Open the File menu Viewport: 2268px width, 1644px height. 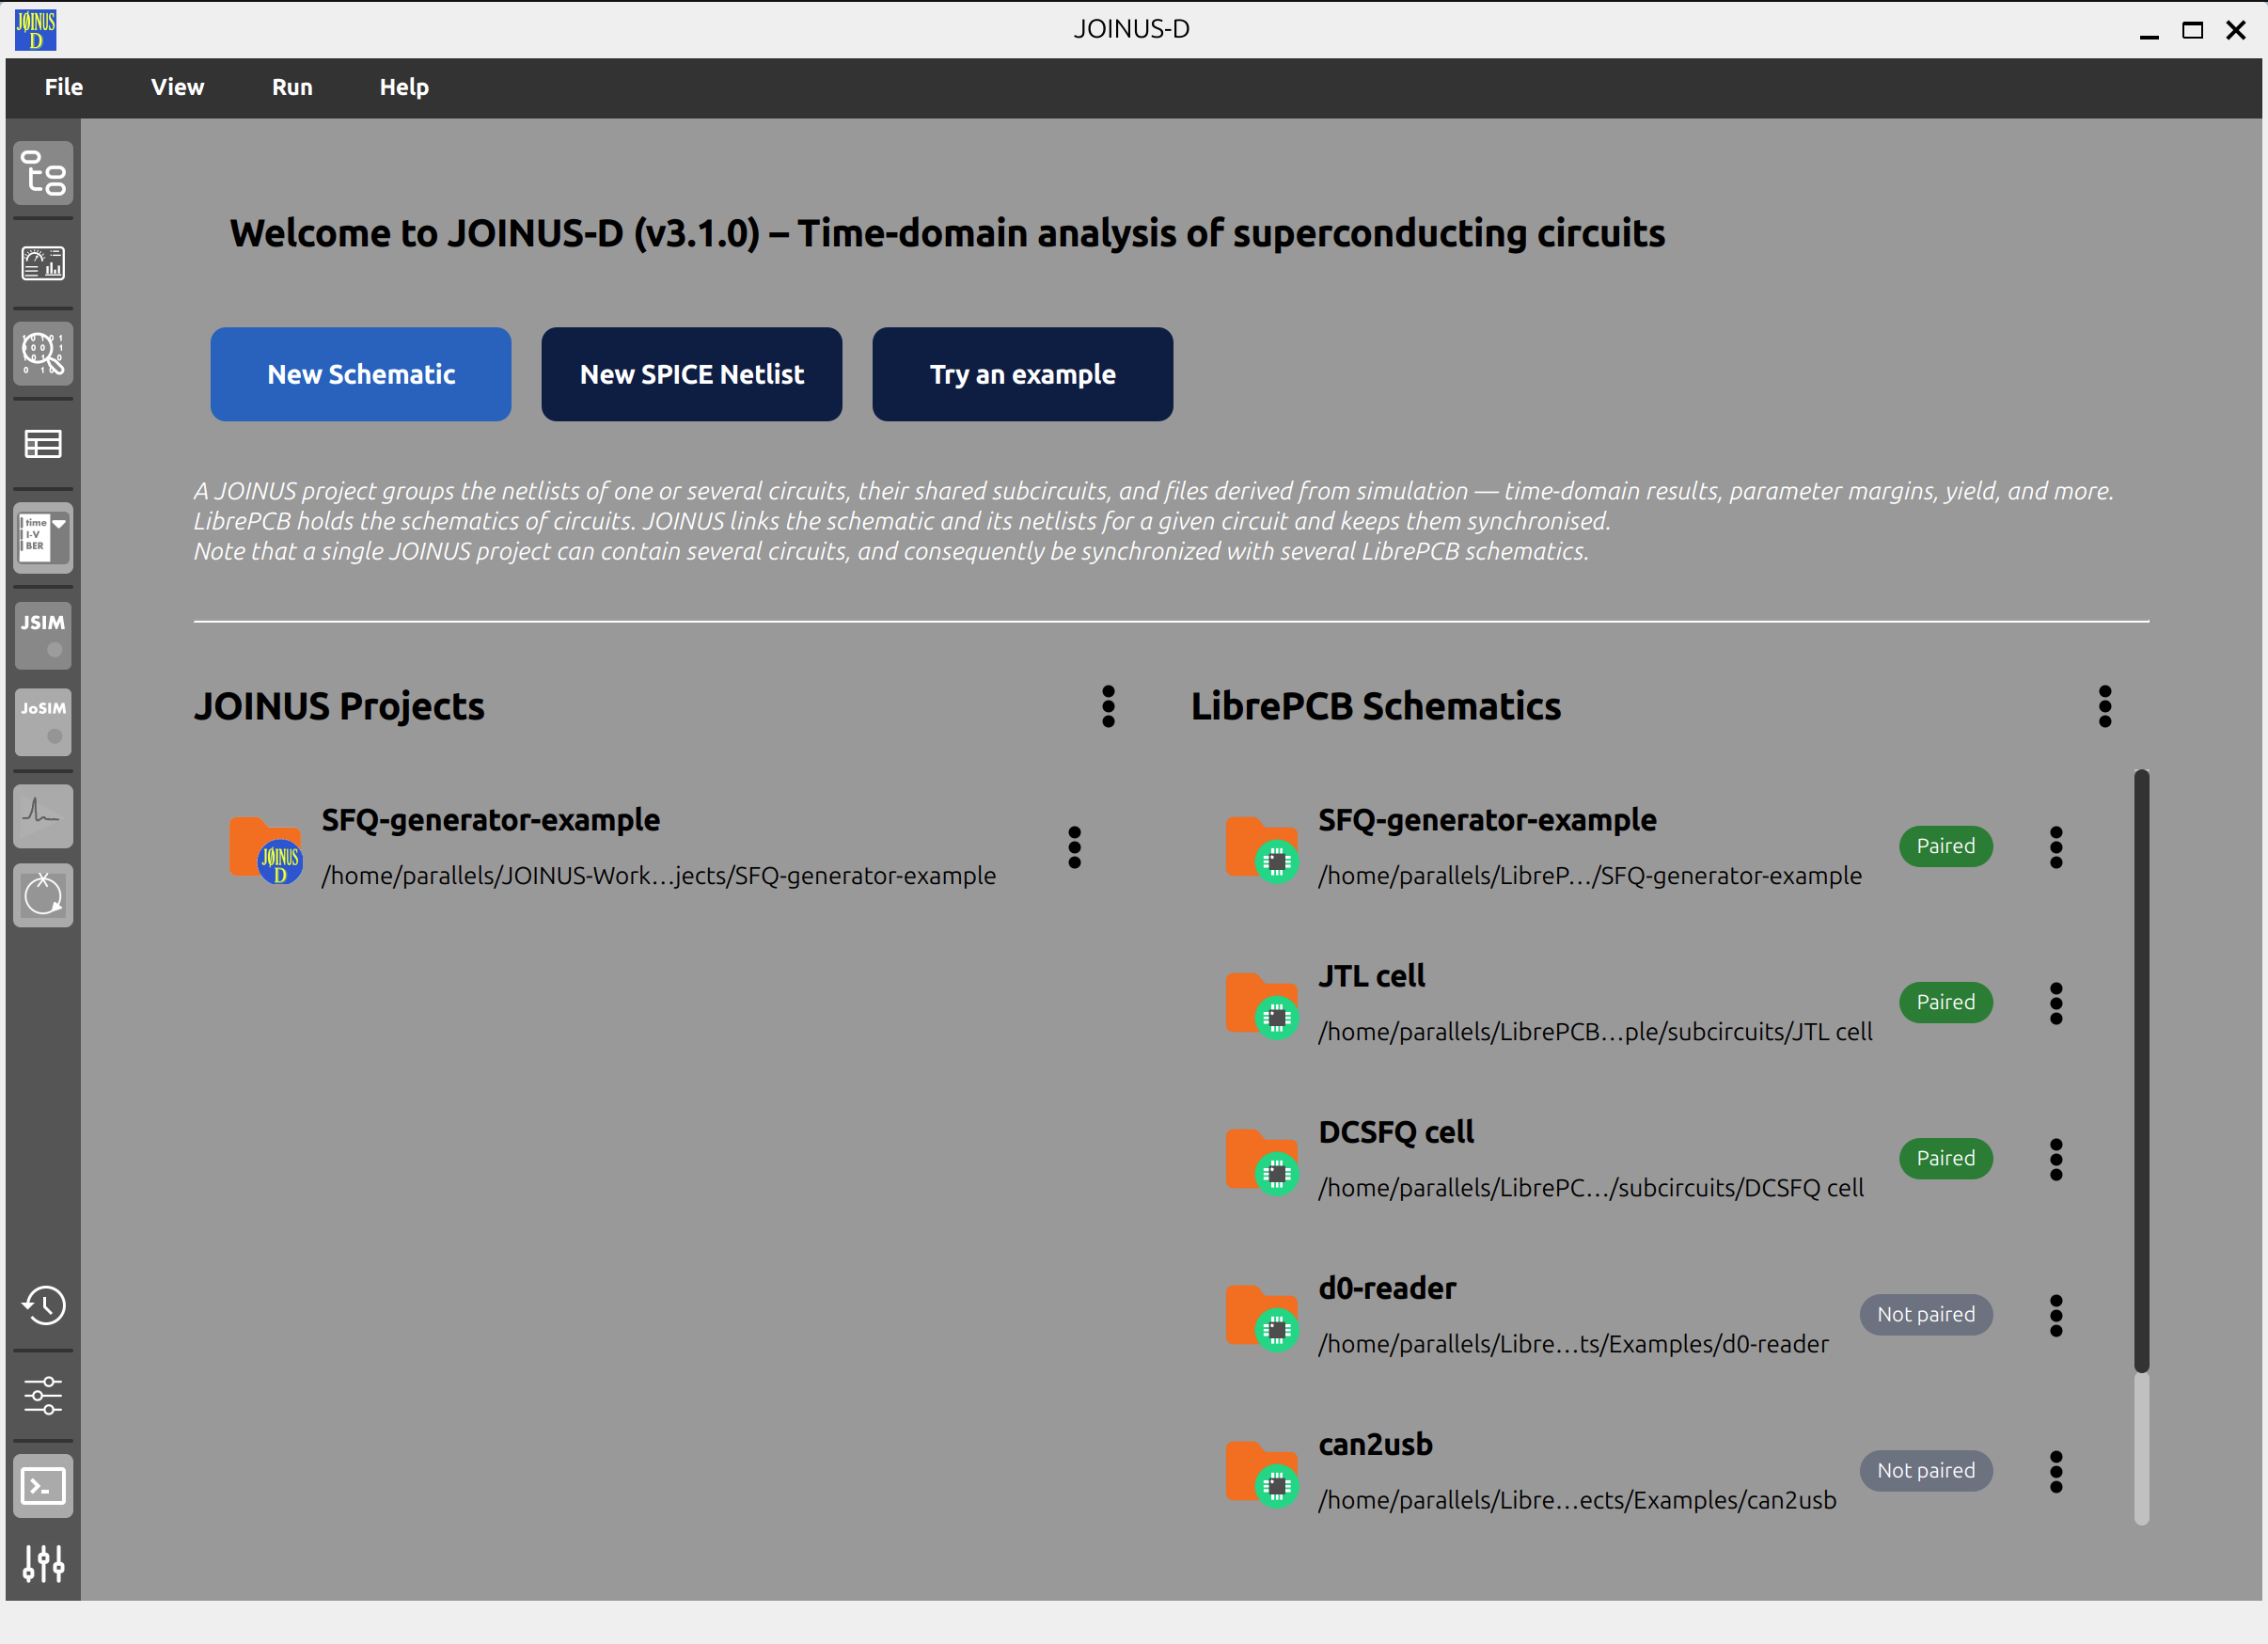[64, 87]
